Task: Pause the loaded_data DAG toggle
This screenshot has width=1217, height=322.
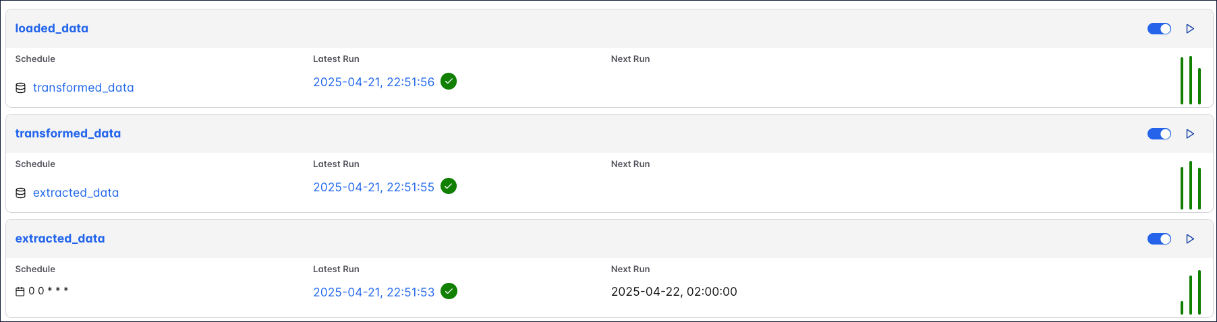Action: [x=1159, y=29]
